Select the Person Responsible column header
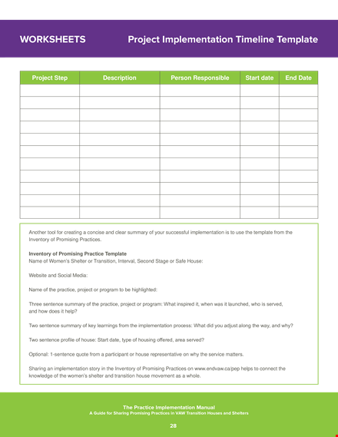Viewport: 338px width, 437px height. point(200,78)
